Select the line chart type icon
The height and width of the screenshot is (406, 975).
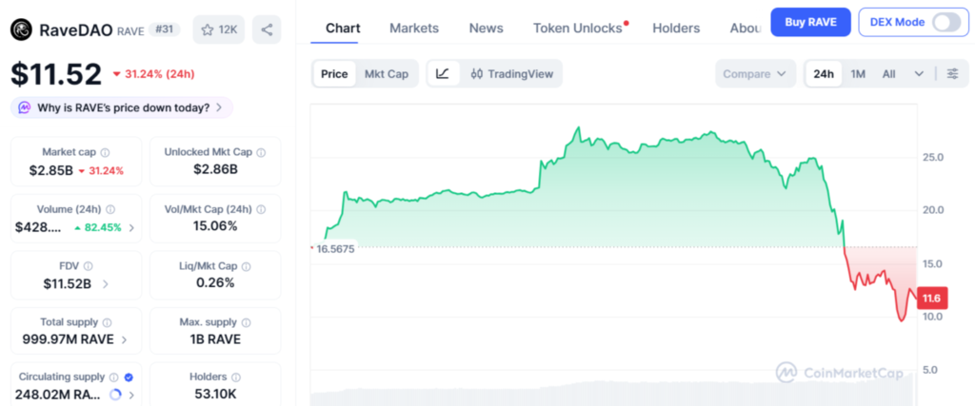444,73
